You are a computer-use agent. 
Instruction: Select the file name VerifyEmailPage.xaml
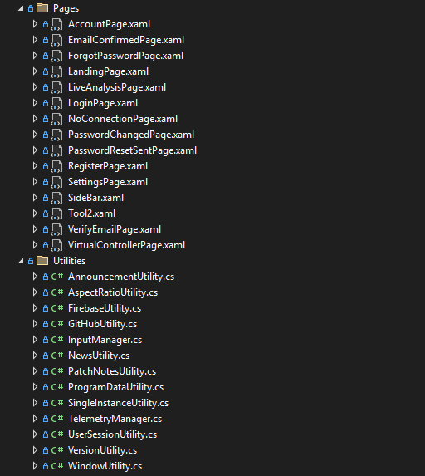click(x=115, y=229)
